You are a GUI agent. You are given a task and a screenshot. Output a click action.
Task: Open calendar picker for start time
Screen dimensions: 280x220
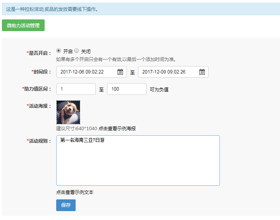(120, 72)
